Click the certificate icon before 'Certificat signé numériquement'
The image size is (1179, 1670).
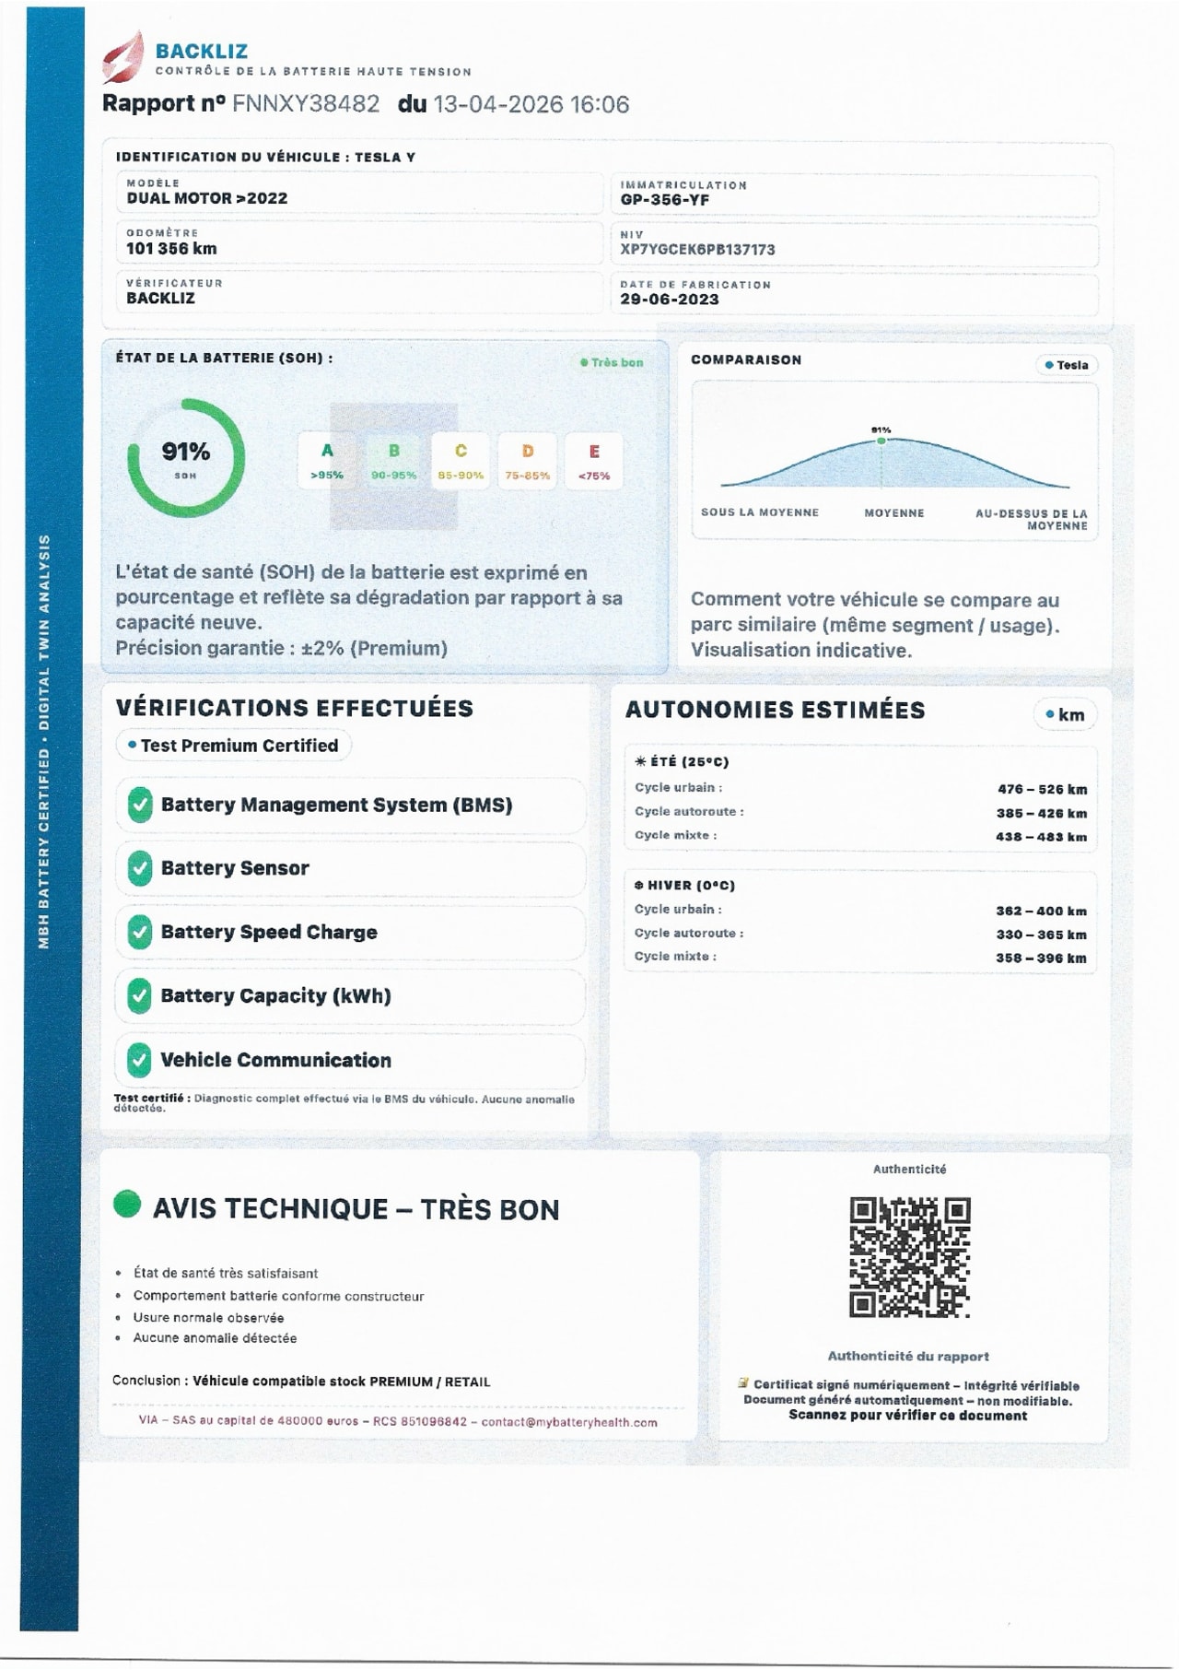point(743,1383)
